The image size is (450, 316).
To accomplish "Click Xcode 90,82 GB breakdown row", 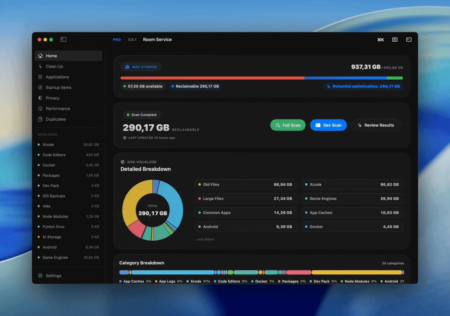I will point(352,185).
